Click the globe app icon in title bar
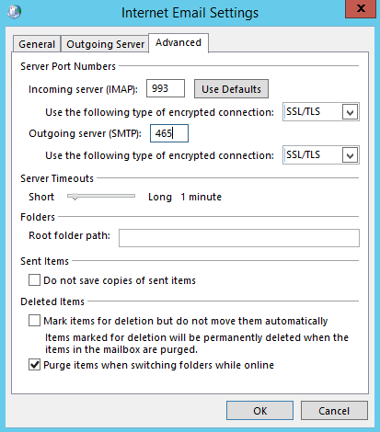This screenshot has height=432, width=380. tap(14, 12)
